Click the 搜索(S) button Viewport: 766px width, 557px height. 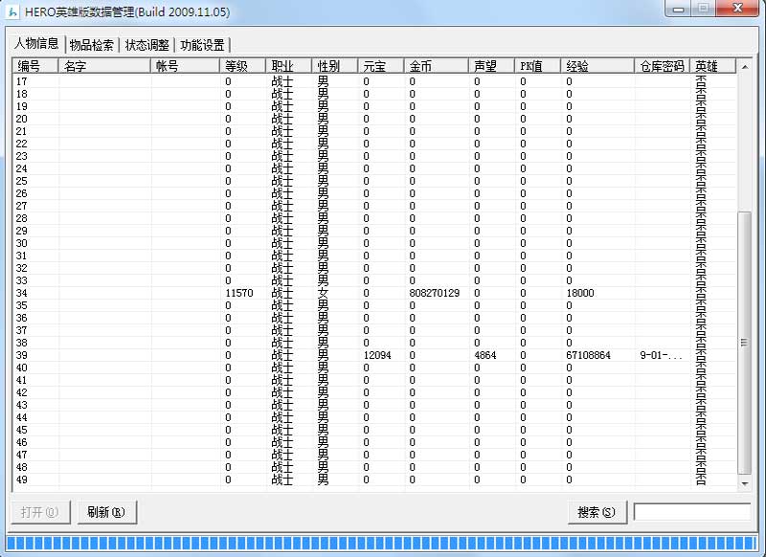click(x=597, y=512)
